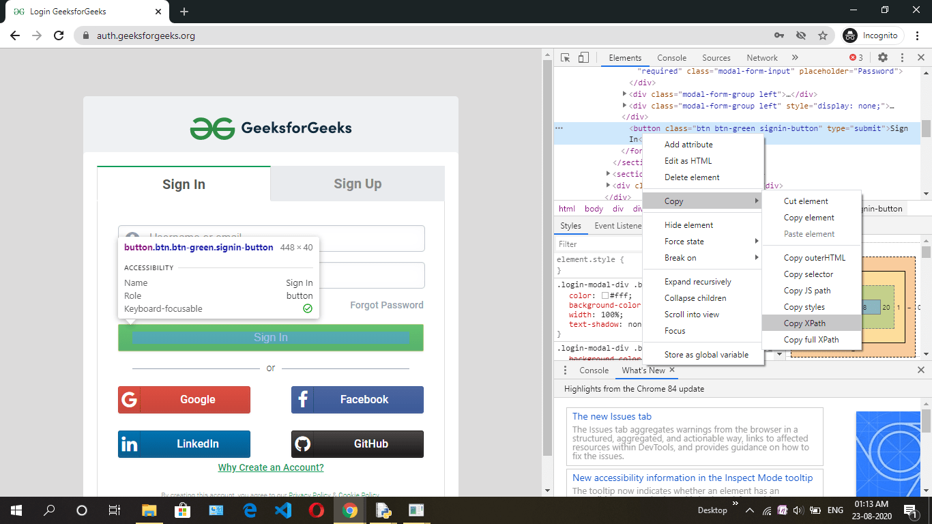Viewport: 932px width, 524px height.
Task: Open the Force state submenu
Action: click(x=702, y=242)
